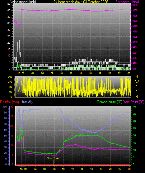Click "15" on the red rainfall axis
Image resolution: width=145 pixels, height=173 pixels.
coord(12,136)
